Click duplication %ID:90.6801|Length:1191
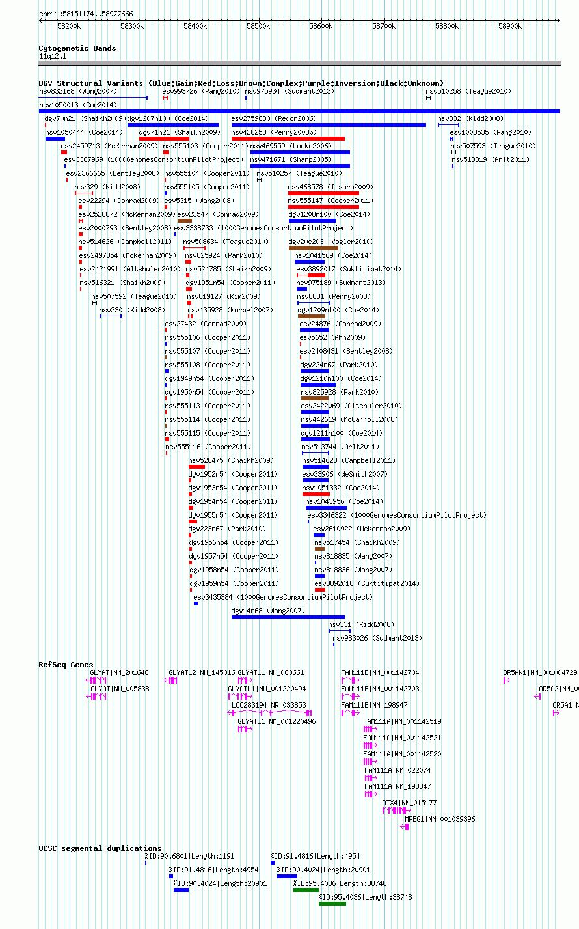Image resolution: width=579 pixels, height=929 pixels. click(189, 857)
